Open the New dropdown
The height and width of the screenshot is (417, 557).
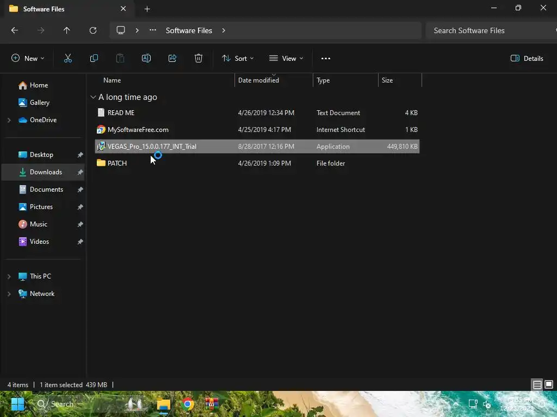click(28, 59)
